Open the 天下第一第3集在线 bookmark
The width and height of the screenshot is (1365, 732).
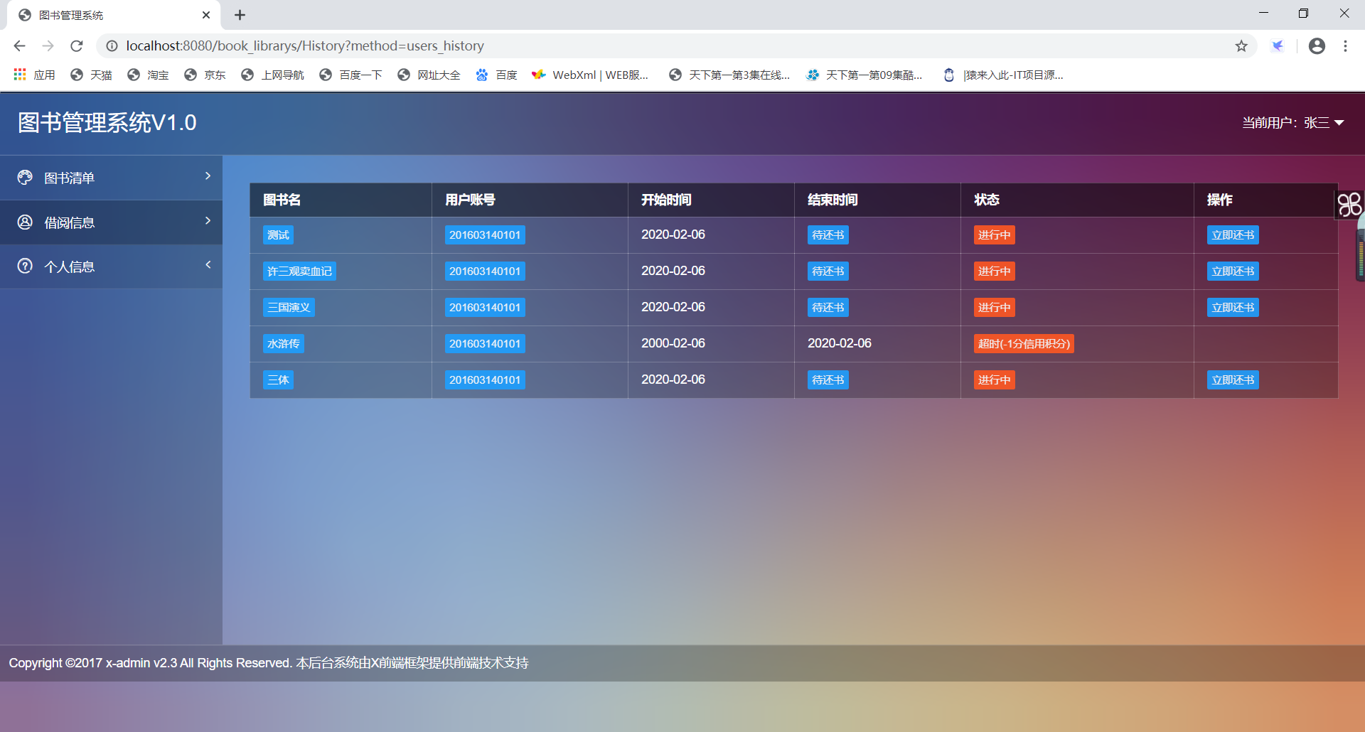(x=729, y=75)
